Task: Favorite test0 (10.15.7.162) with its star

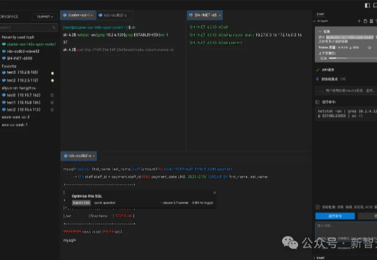Action: point(52,95)
